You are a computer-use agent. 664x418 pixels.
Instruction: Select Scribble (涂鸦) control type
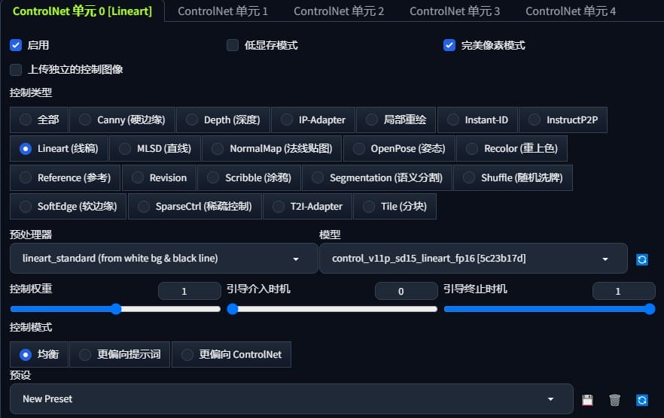click(x=249, y=178)
